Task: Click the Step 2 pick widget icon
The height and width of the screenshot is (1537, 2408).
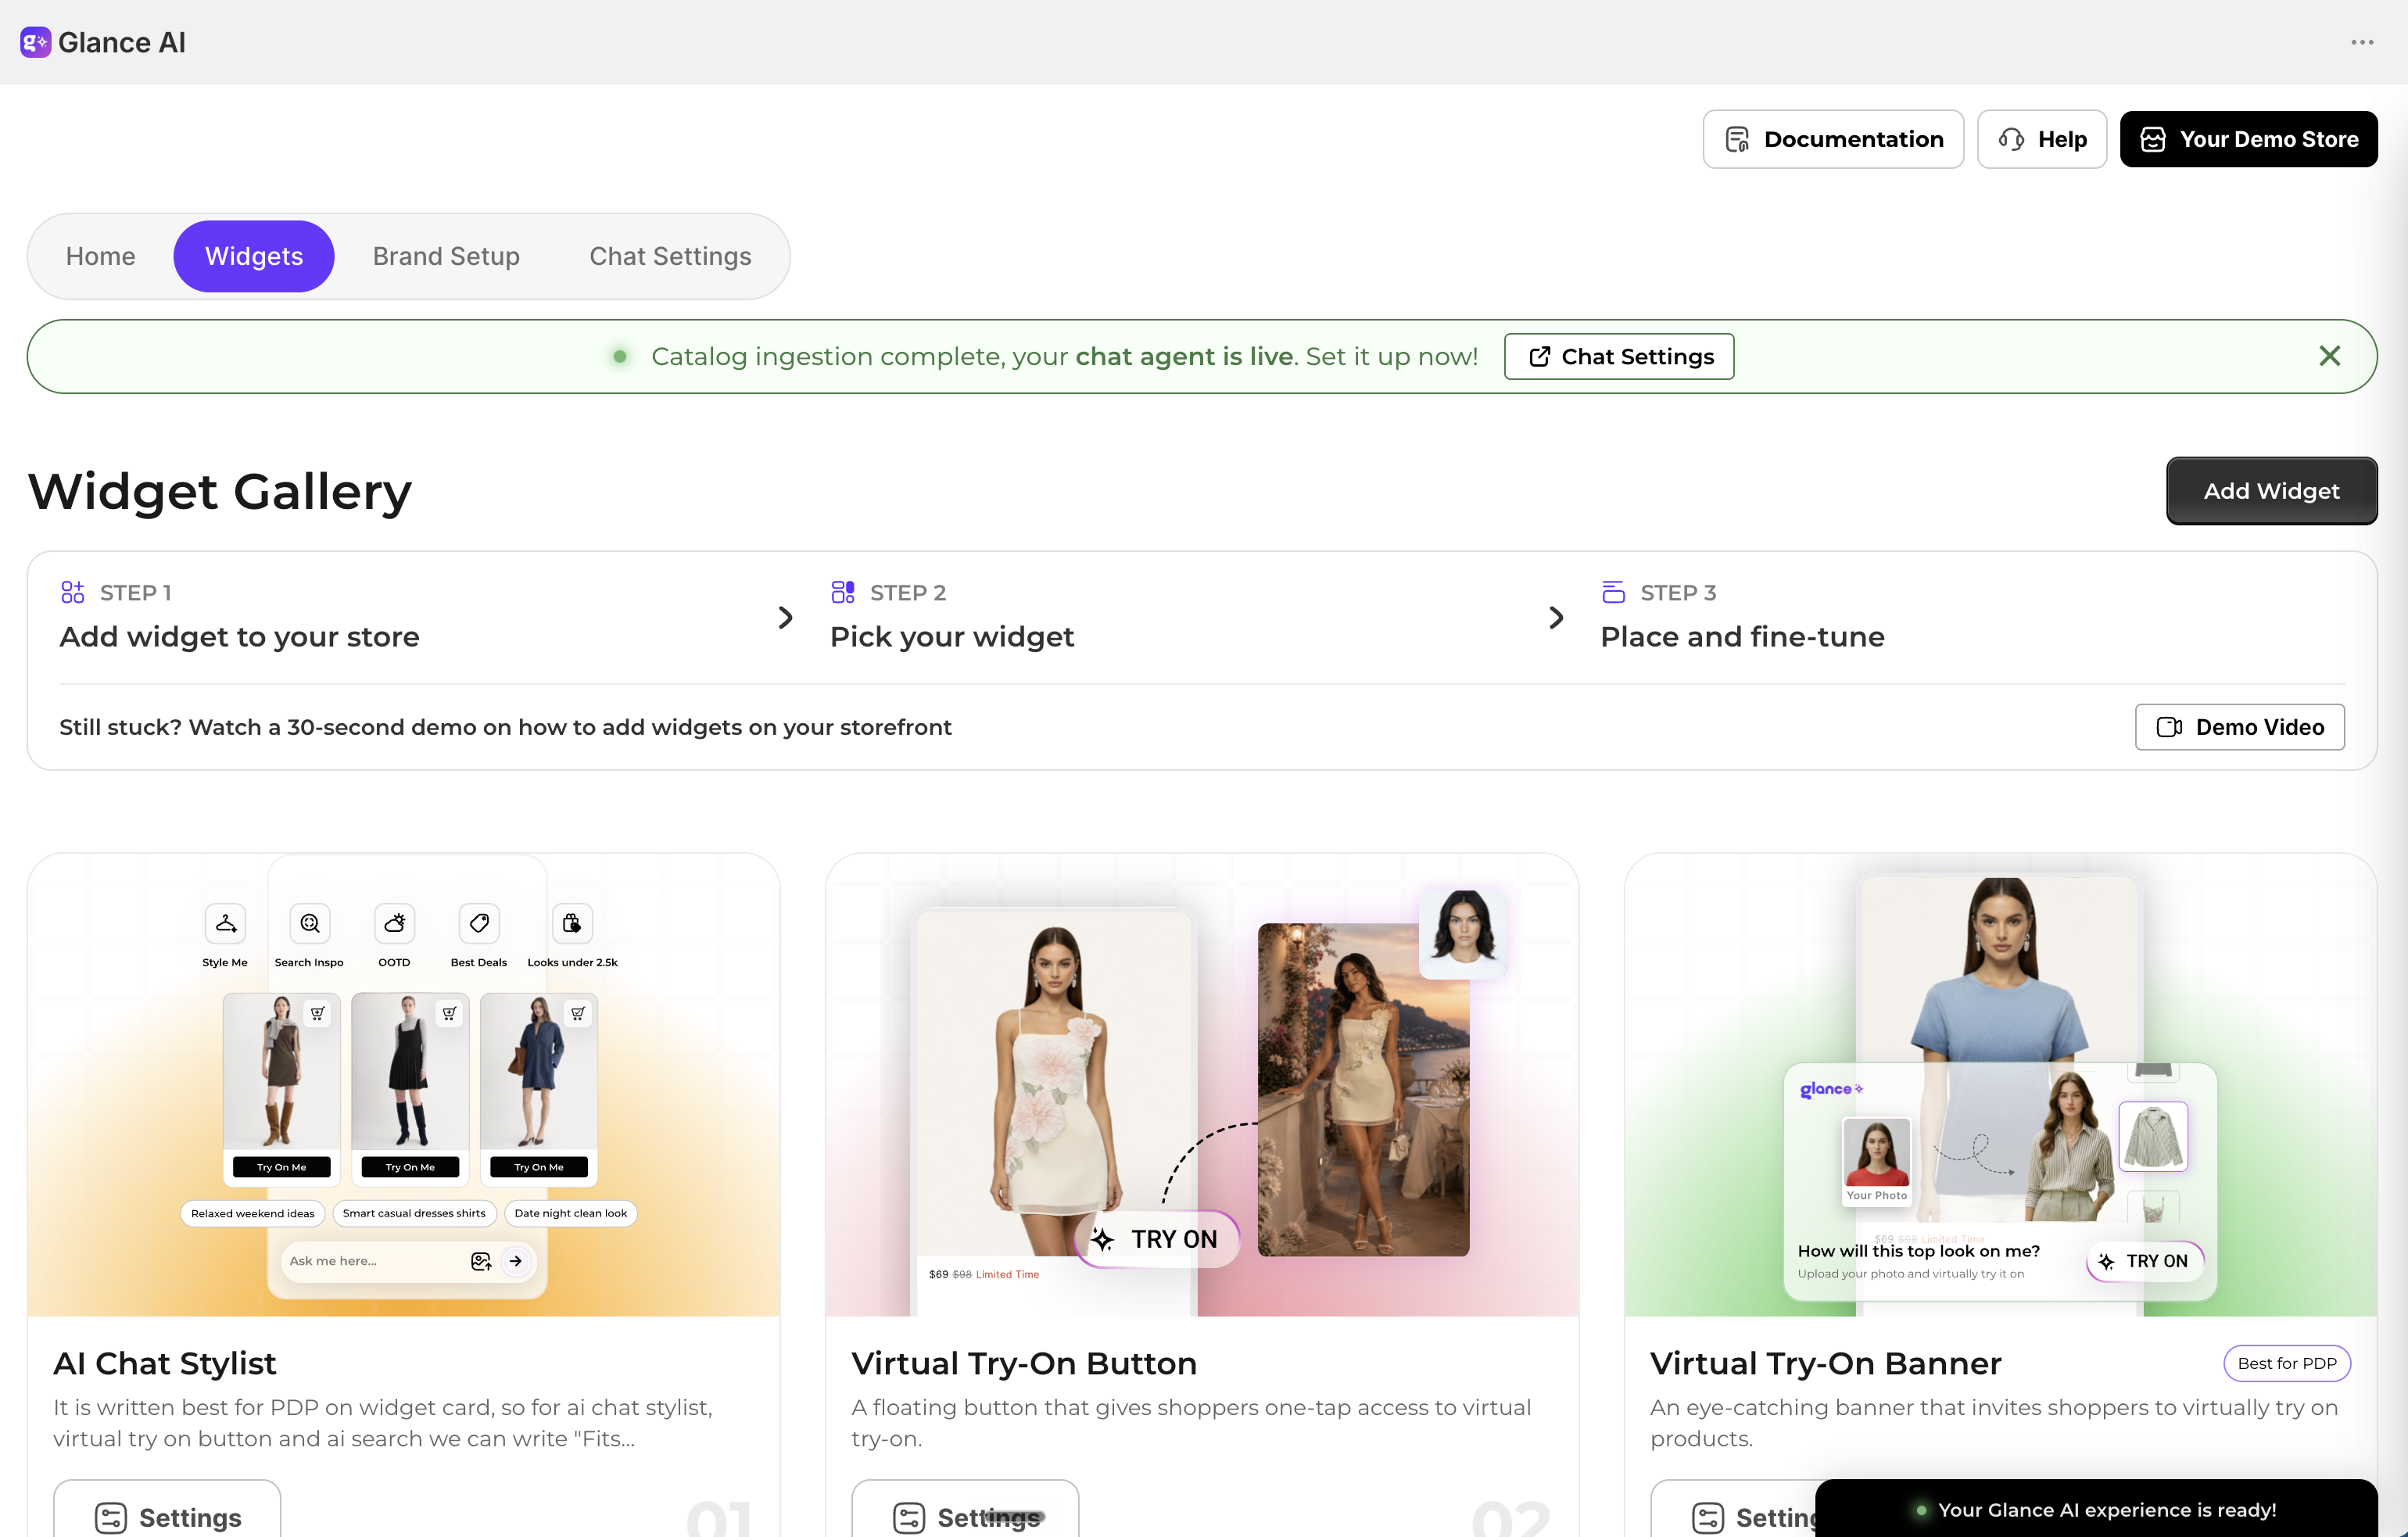Action: click(843, 592)
